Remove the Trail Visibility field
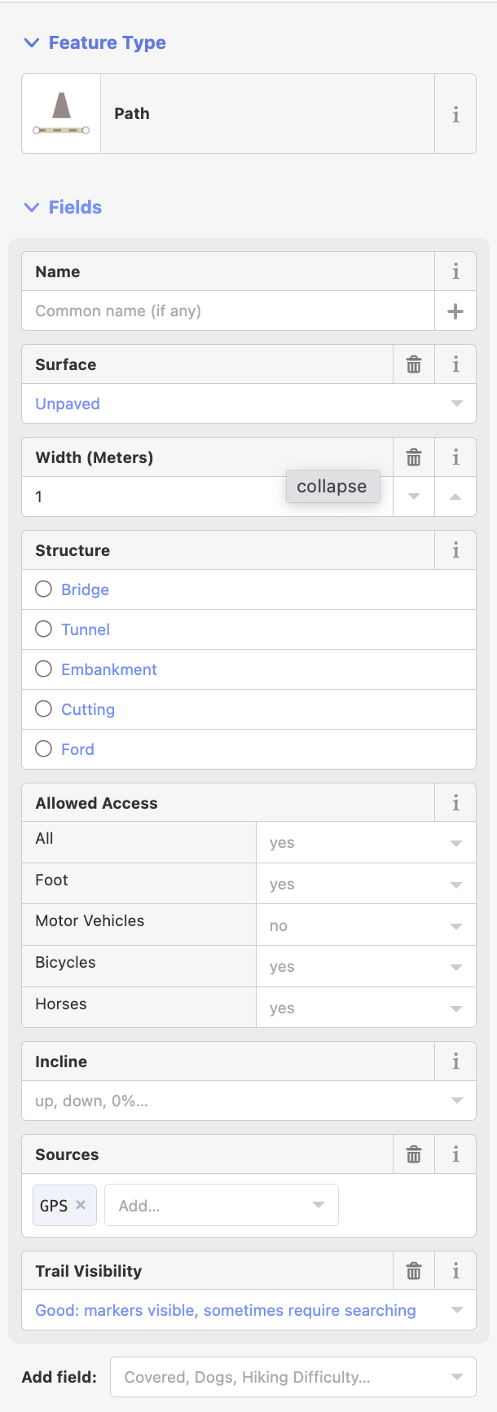Viewport: 497px width, 1412px height. click(x=414, y=1271)
